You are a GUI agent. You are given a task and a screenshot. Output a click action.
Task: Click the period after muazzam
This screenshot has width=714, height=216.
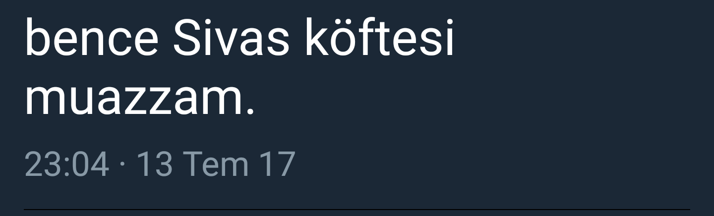tap(249, 112)
